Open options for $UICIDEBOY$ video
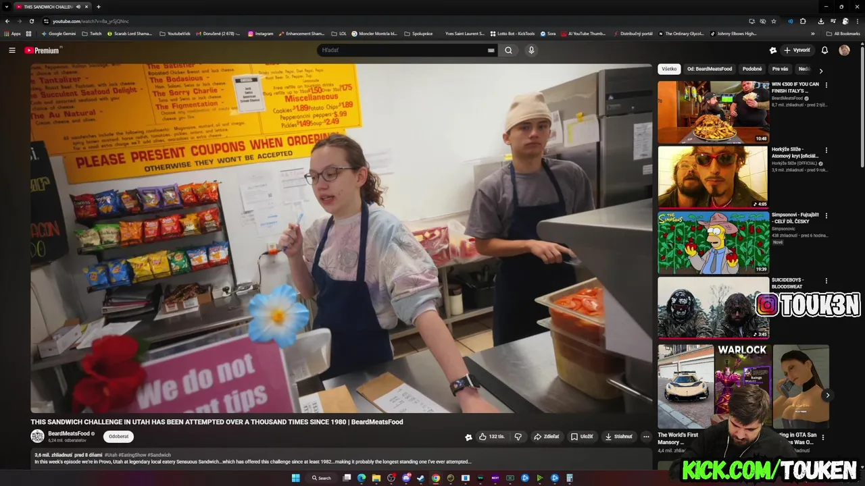865x486 pixels. [x=826, y=281]
